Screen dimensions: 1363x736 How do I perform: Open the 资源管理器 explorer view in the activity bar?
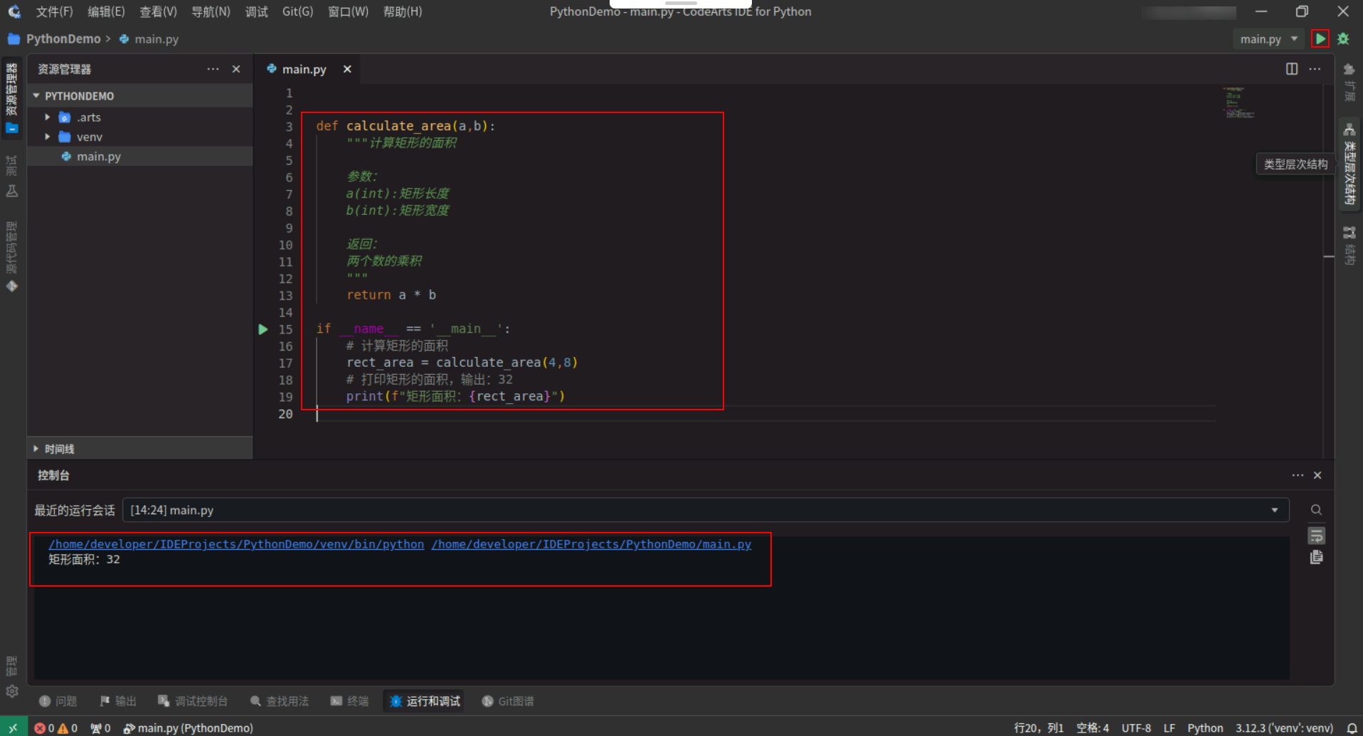pos(12,97)
